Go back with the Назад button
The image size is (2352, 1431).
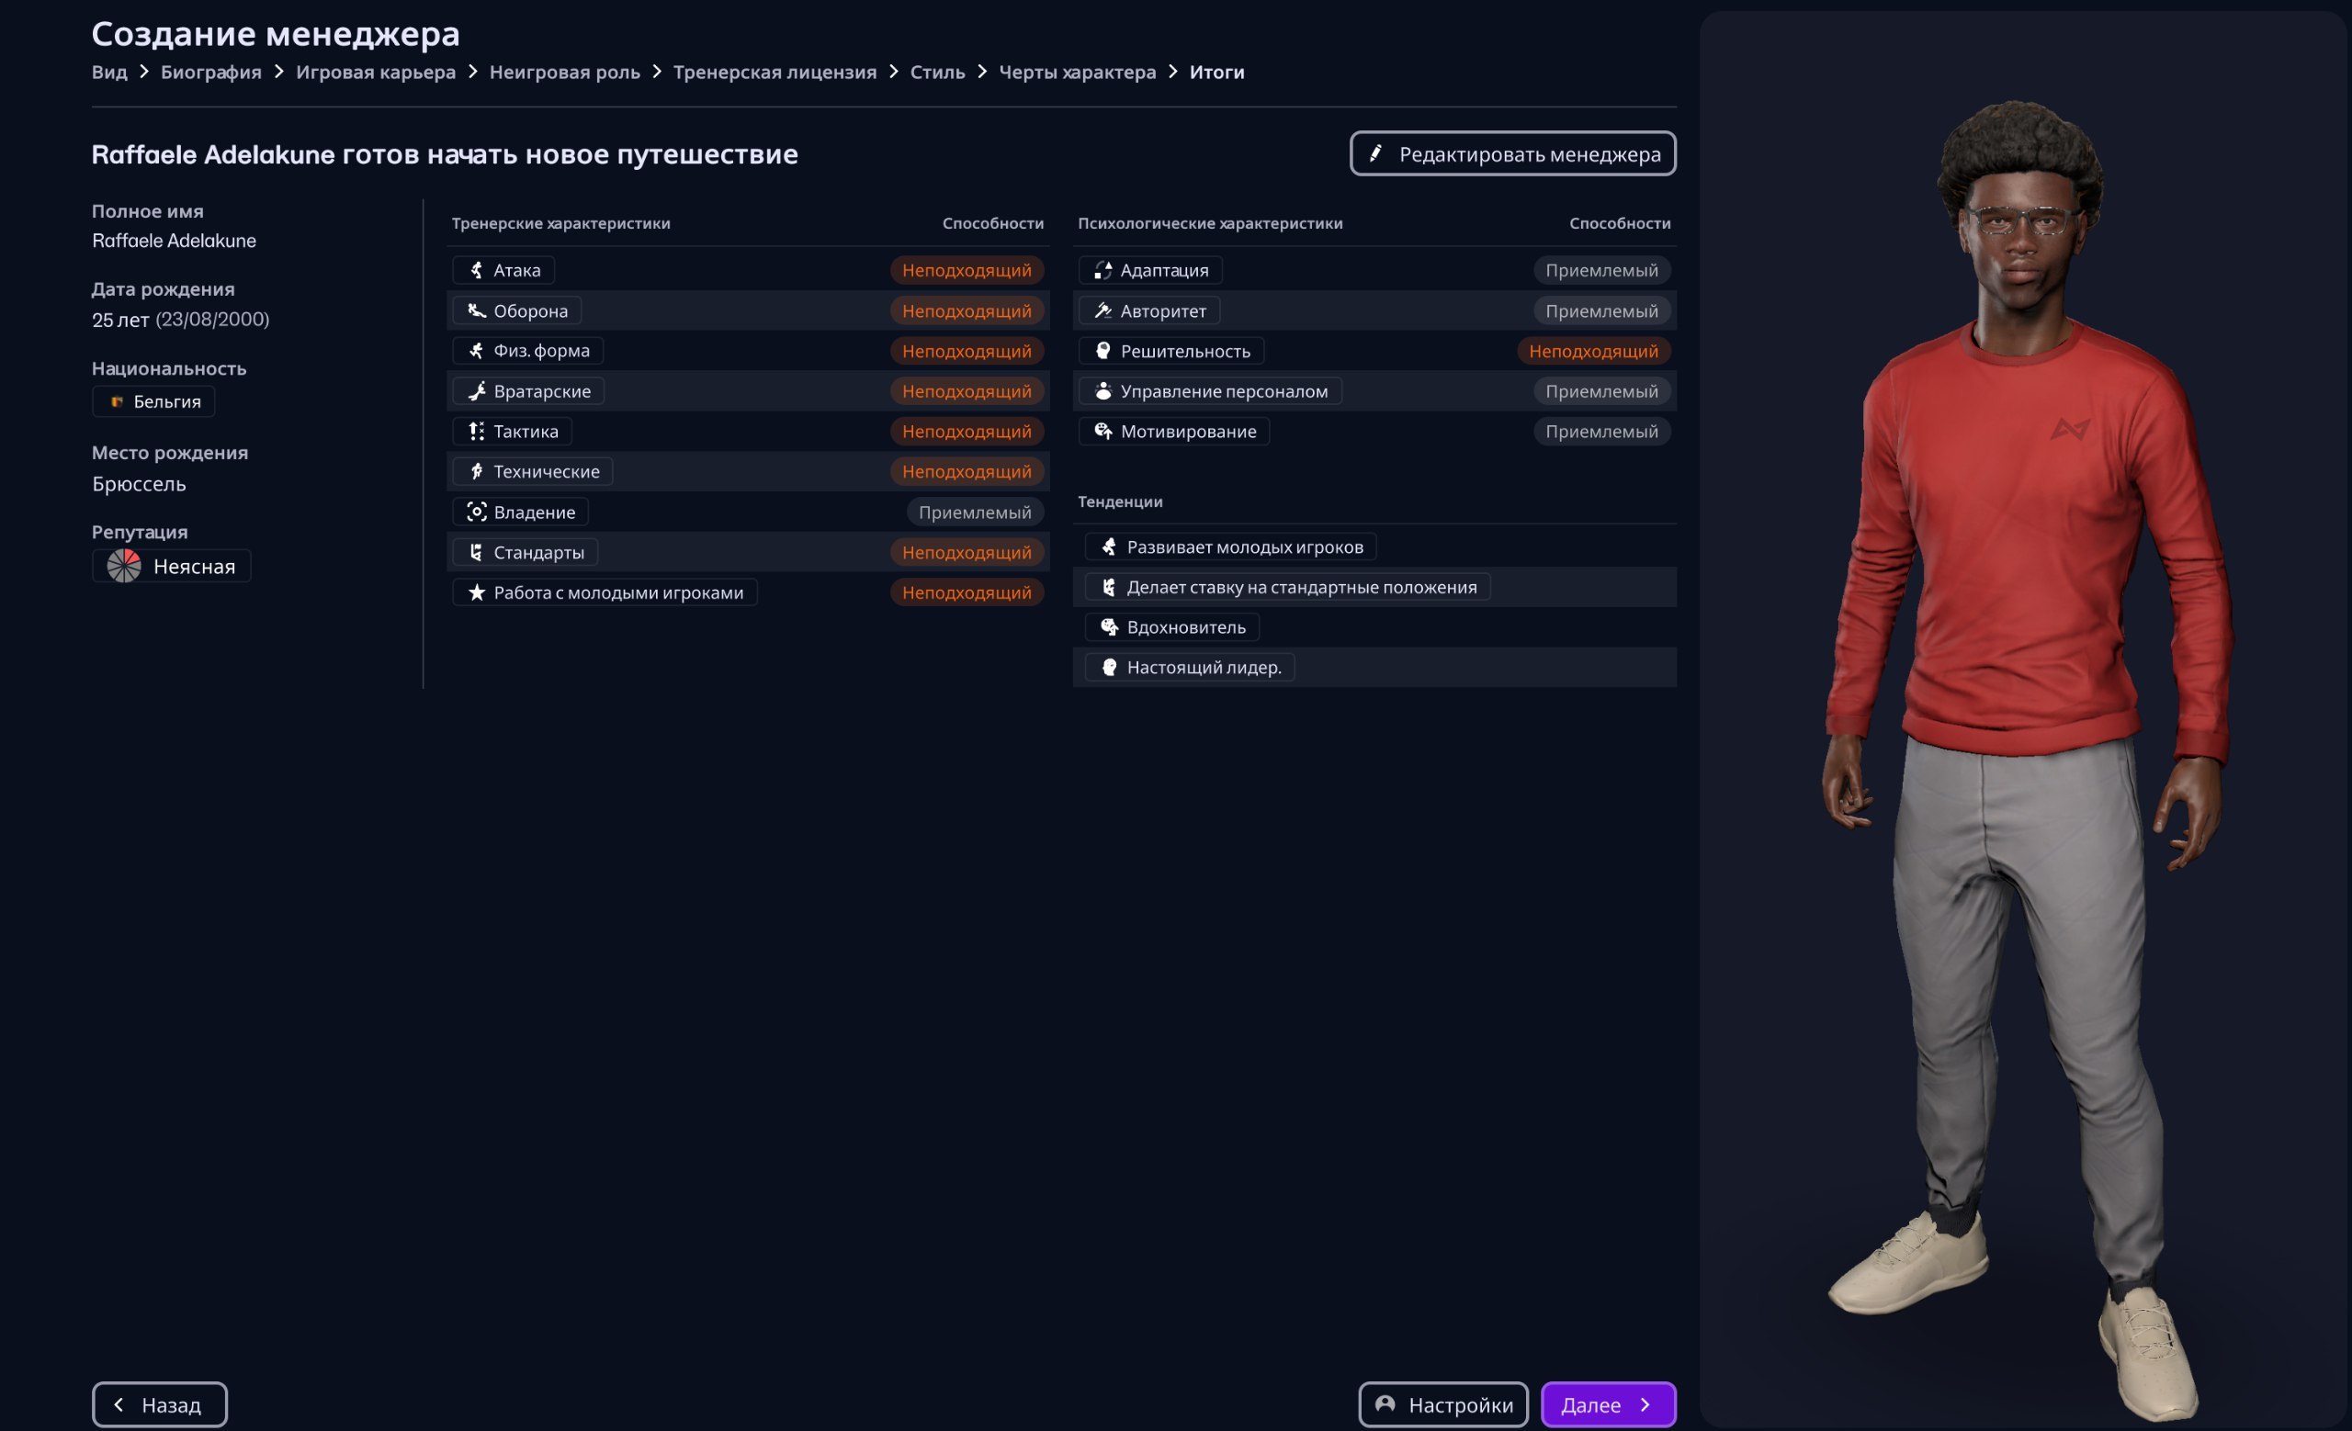[160, 1404]
